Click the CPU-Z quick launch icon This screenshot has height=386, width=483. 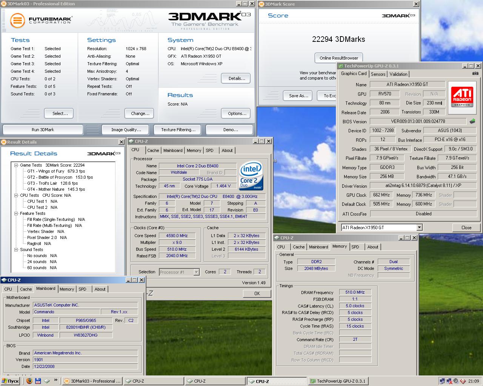pyautogui.click(x=47, y=381)
